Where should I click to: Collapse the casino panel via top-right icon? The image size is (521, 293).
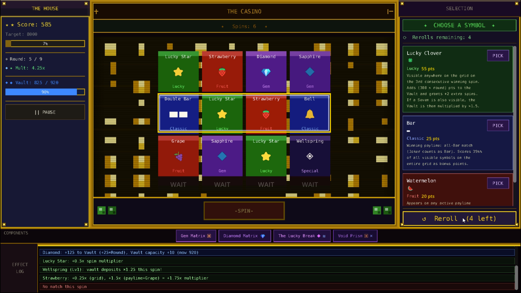point(390,11)
